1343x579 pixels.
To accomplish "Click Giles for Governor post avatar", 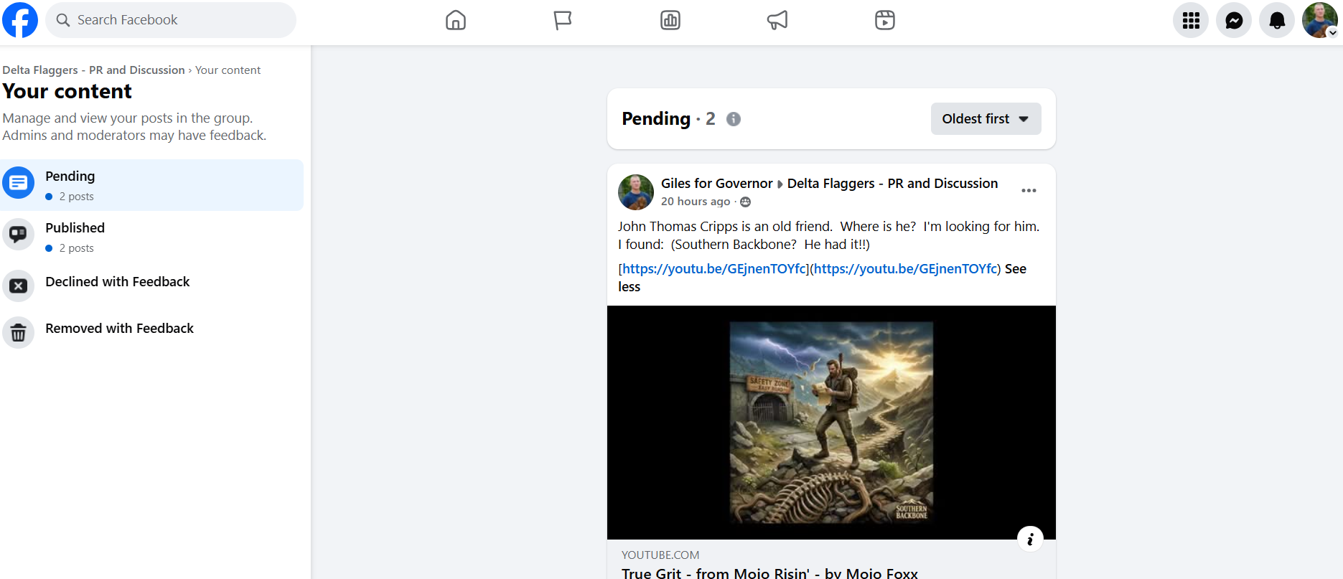I will click(636, 192).
